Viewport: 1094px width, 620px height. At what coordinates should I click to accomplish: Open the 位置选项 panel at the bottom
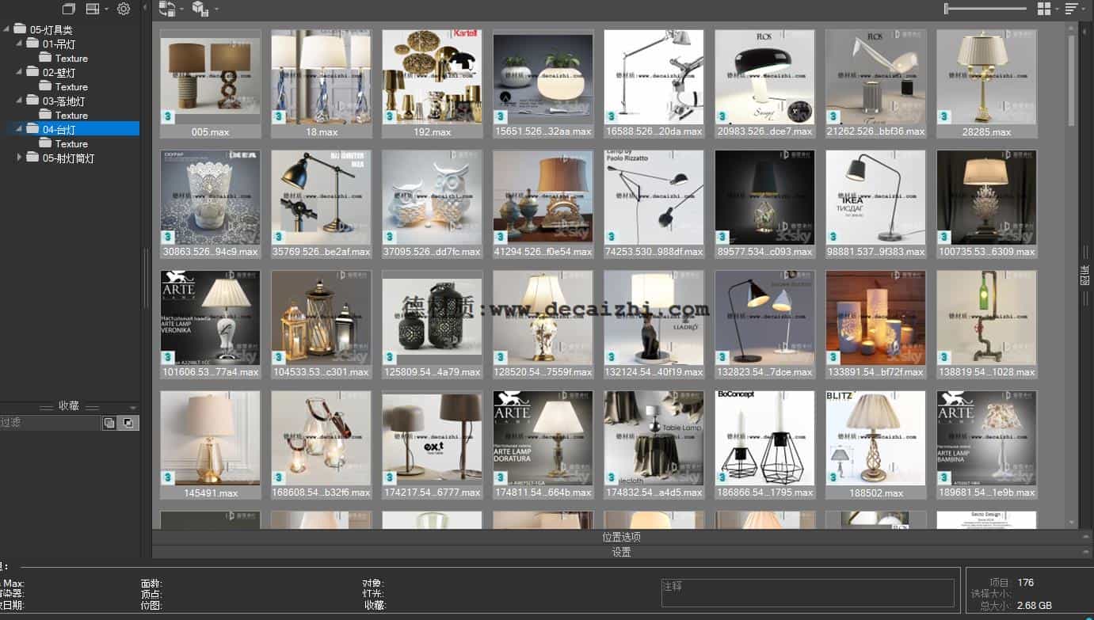pyautogui.click(x=622, y=536)
